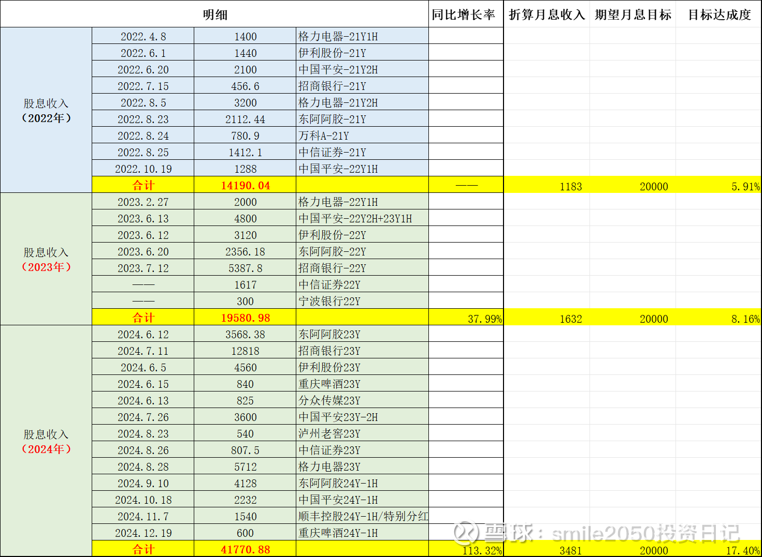This screenshot has width=762, height=557.
Task: Click the cell 东阿阿胶-22Y
Action: coord(362,251)
